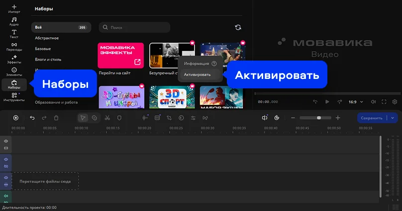Toggle the crossed-circle tool next to the arrow
Image resolution: width=402 pixels, height=211 pixels.
click(95, 118)
